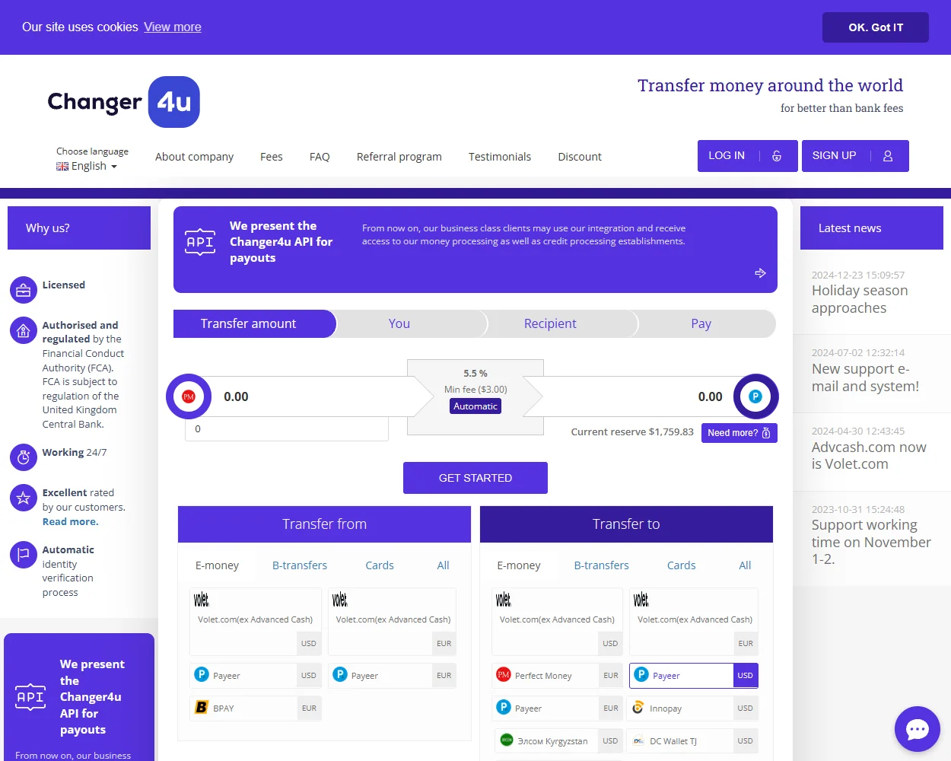Choose Payeer USD under Transfer from
The width and height of the screenshot is (951, 761).
click(255, 676)
